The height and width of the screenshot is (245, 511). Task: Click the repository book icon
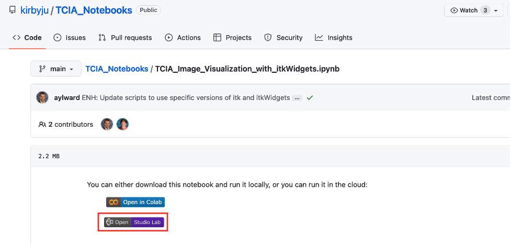(13, 10)
